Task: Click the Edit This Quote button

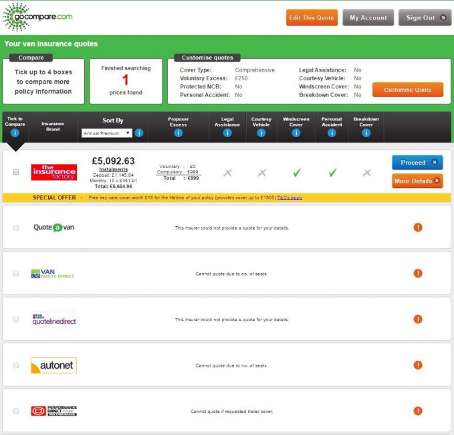Action: click(312, 17)
